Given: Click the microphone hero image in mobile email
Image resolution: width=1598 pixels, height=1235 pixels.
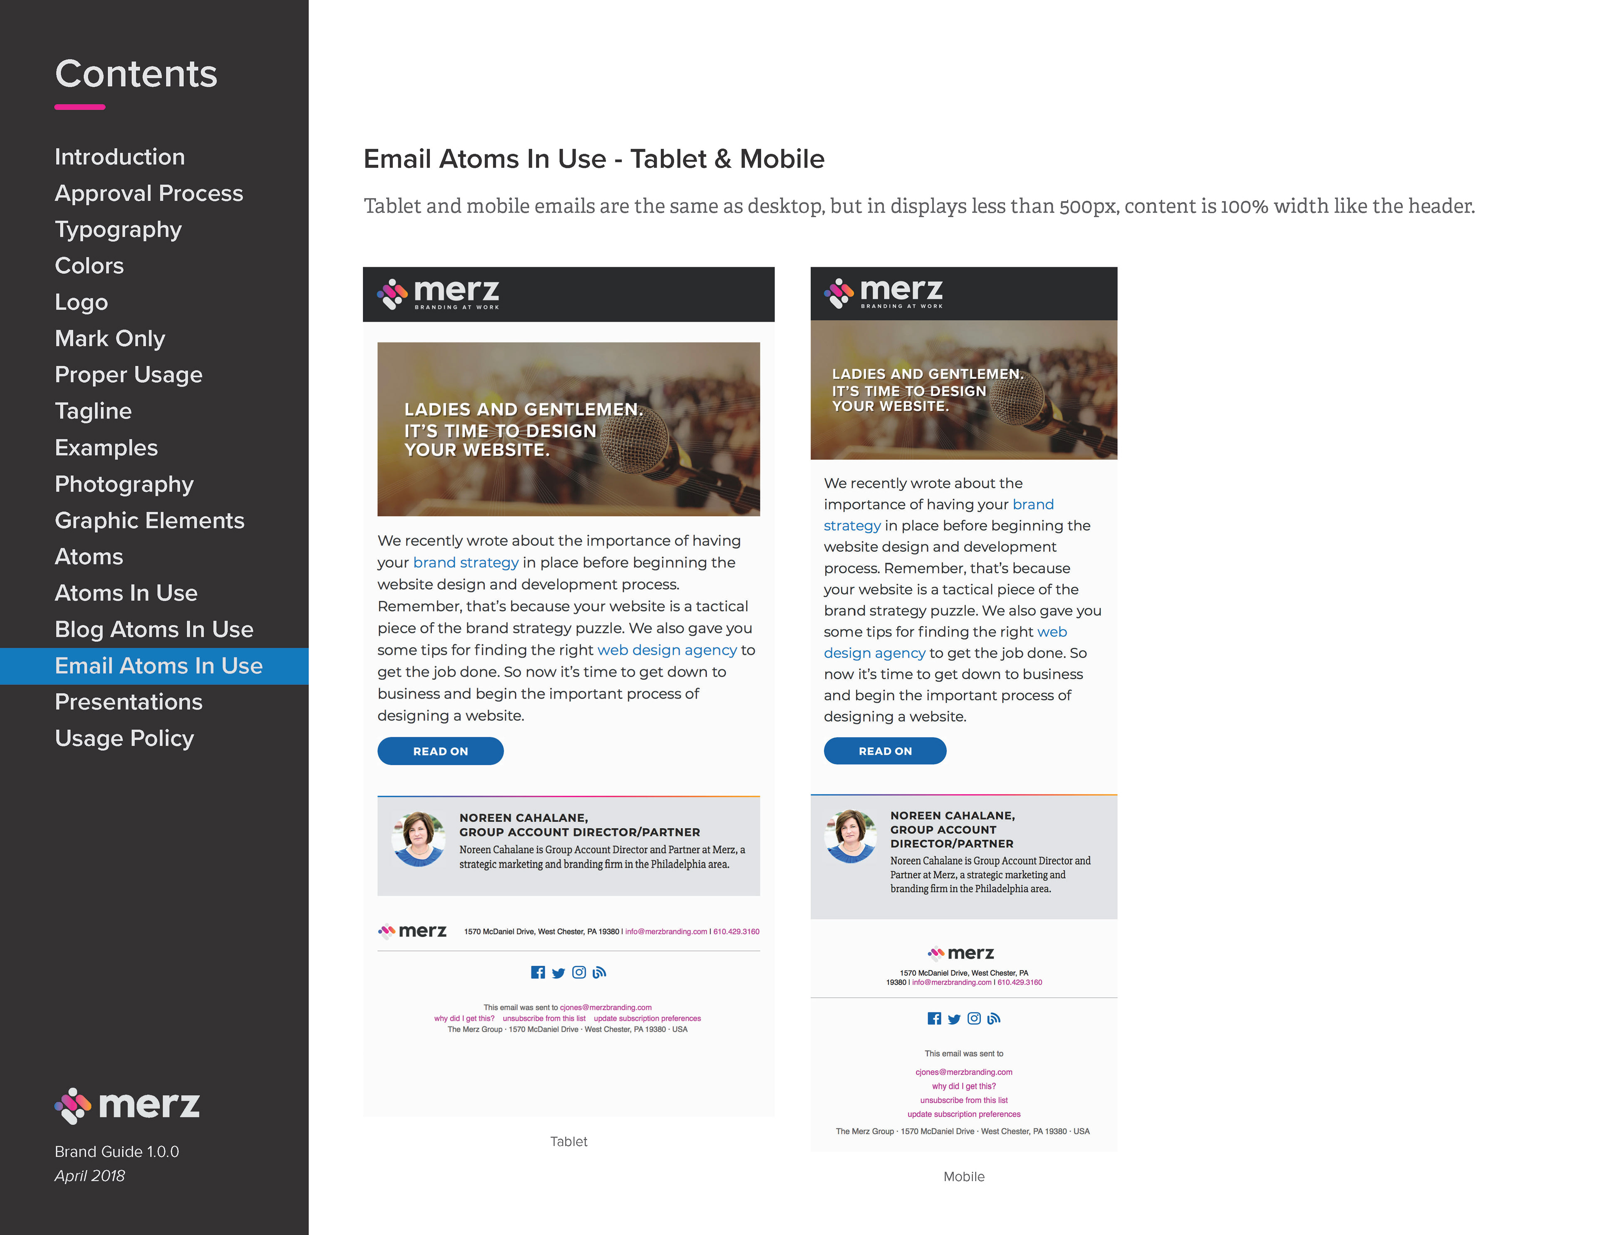Looking at the screenshot, I should [x=964, y=390].
